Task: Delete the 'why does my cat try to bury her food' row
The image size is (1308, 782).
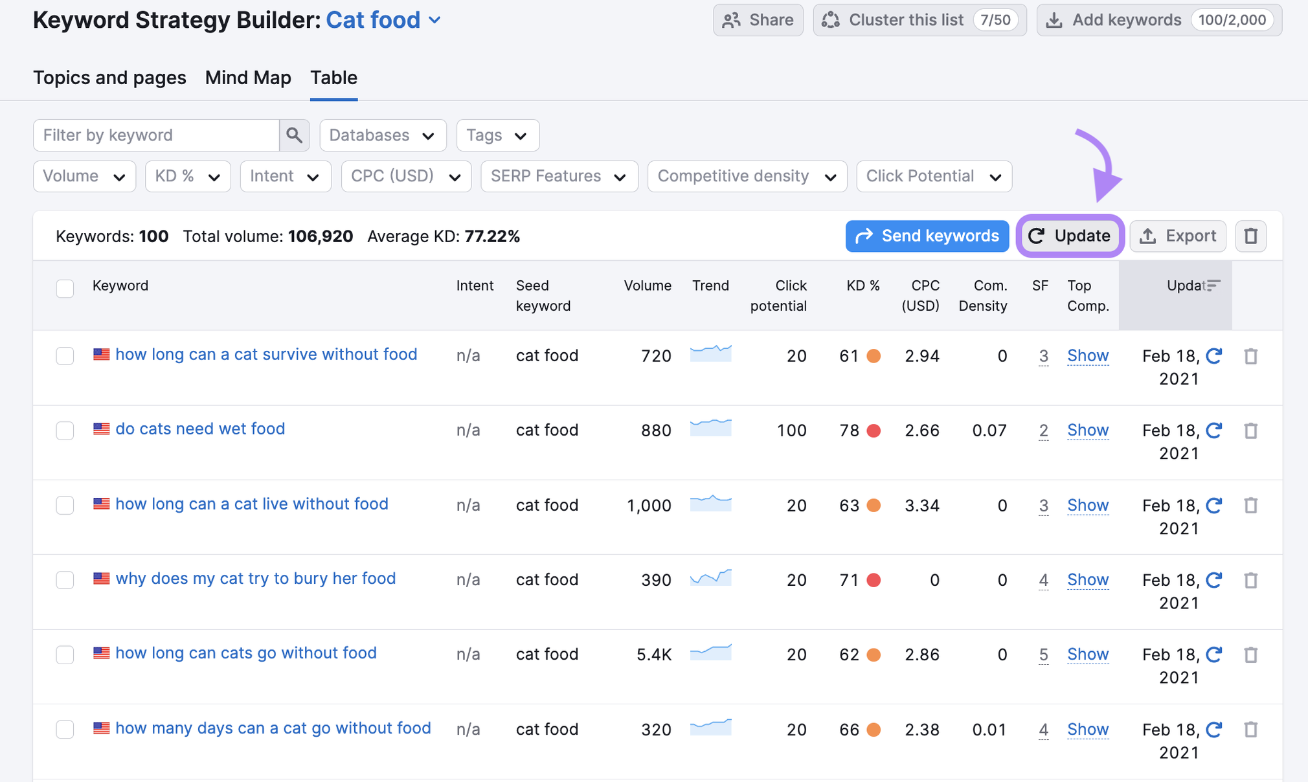Action: pyautogui.click(x=1250, y=580)
